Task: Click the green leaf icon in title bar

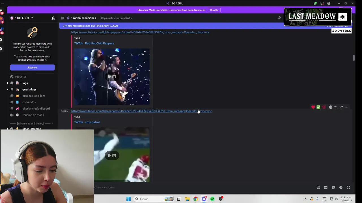Action: (315, 3)
